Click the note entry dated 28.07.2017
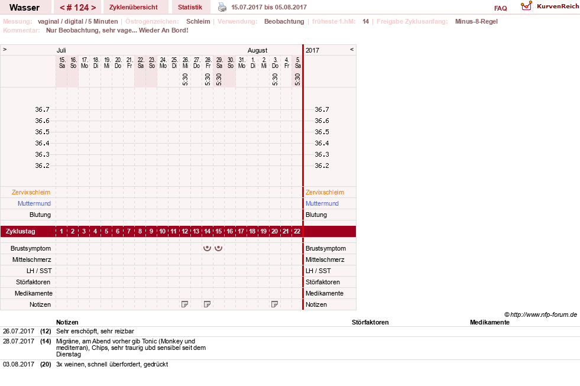The width and height of the screenshot is (580, 386). click(18, 341)
